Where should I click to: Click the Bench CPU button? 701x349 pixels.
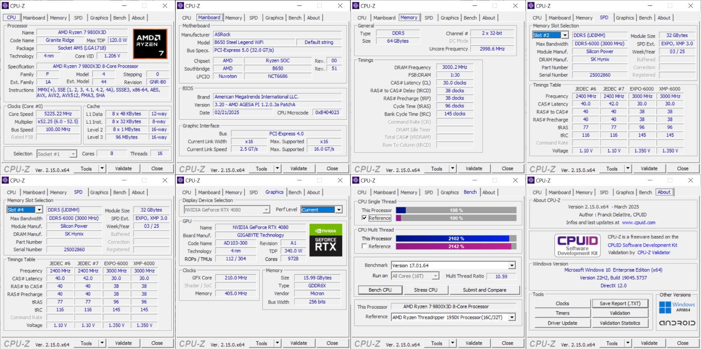tap(380, 290)
